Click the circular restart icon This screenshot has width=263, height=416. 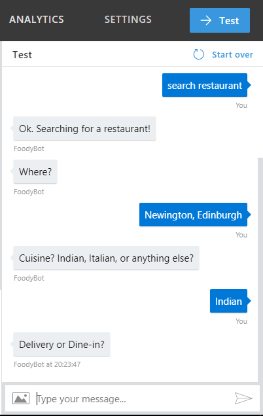(198, 54)
